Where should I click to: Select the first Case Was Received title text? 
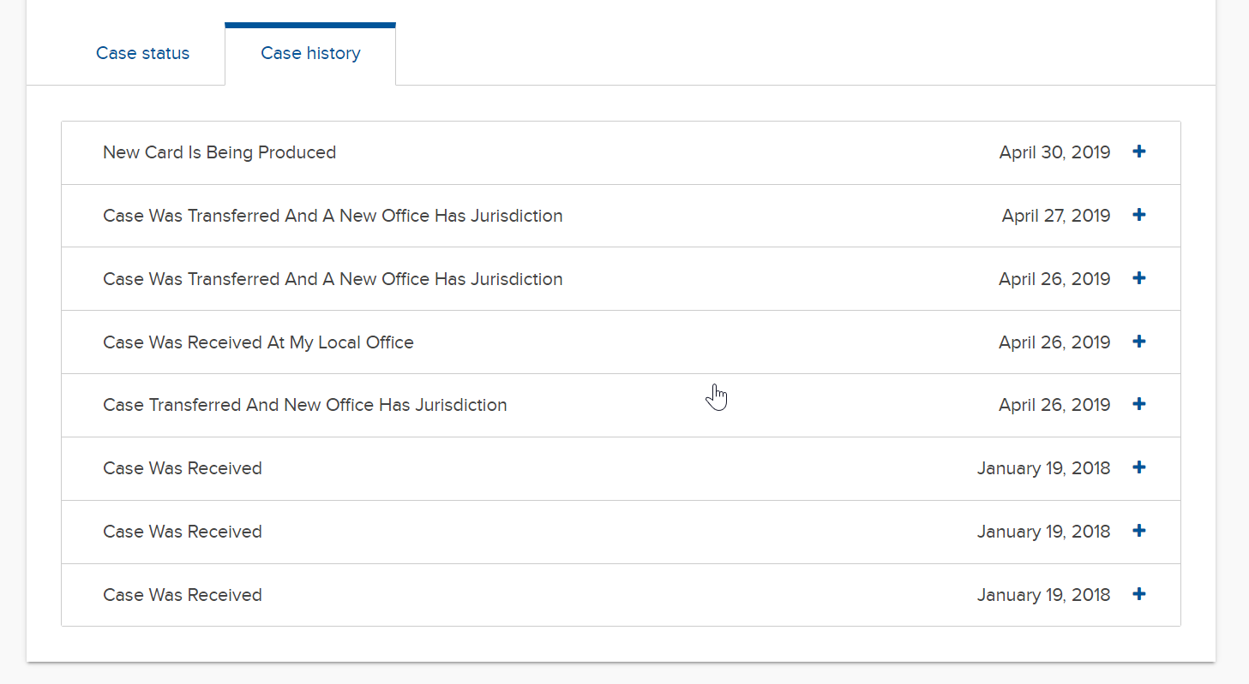[x=183, y=468]
